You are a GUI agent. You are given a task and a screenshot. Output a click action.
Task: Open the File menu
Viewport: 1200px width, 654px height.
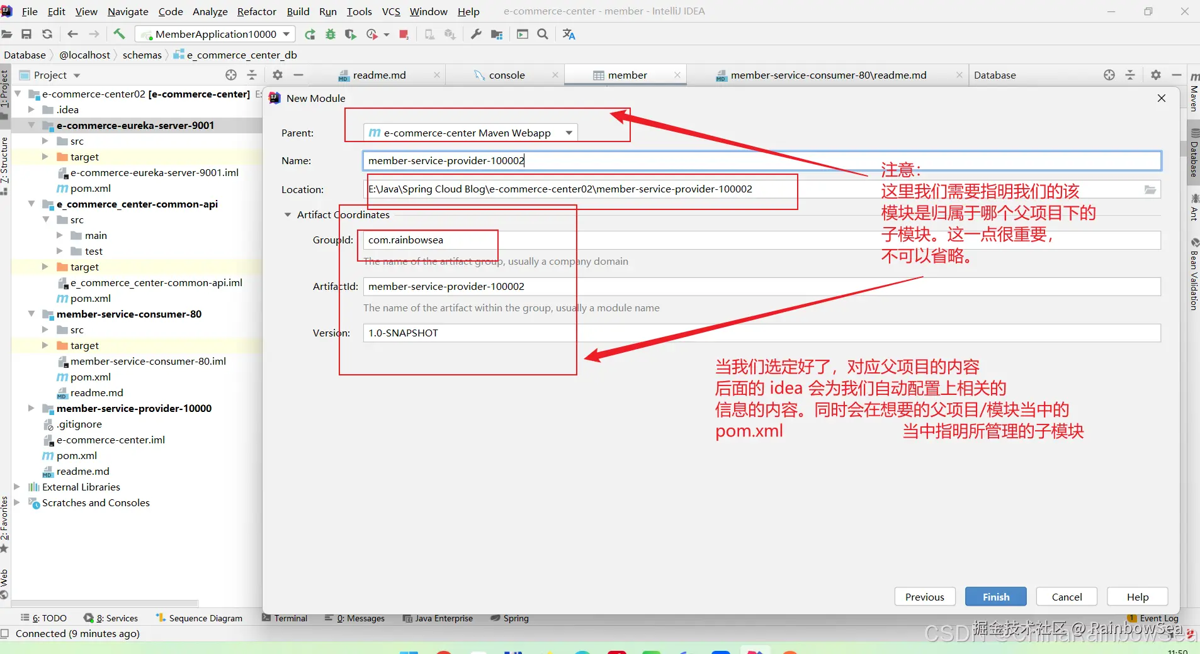(30, 11)
